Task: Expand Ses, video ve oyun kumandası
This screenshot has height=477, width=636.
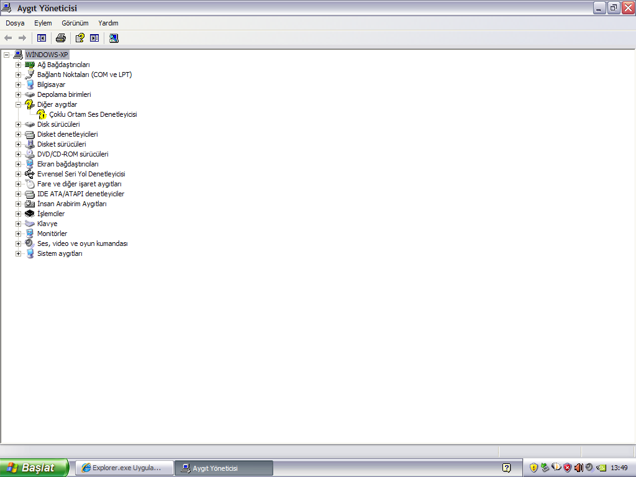Action: [x=19, y=243]
